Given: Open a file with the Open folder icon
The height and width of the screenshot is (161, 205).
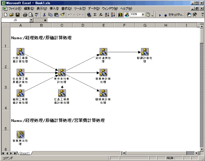Looking at the screenshot, I should tap(11, 15).
